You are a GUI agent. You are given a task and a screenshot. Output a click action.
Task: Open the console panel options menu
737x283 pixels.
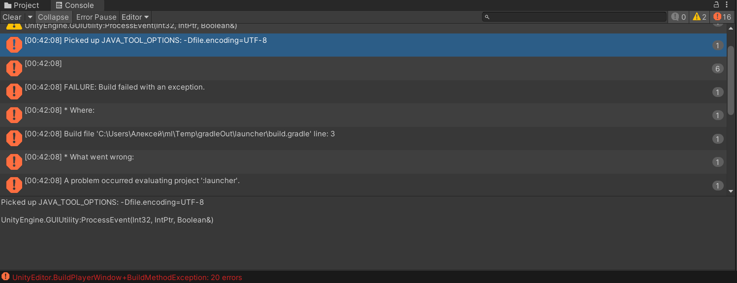click(x=727, y=4)
